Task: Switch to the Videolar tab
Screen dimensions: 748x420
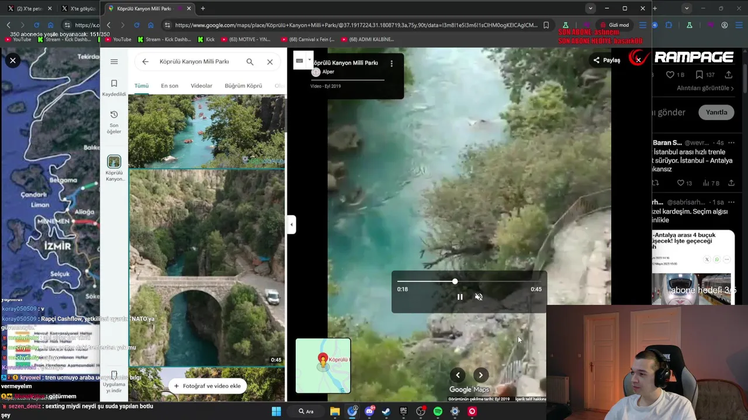Action: click(x=202, y=86)
